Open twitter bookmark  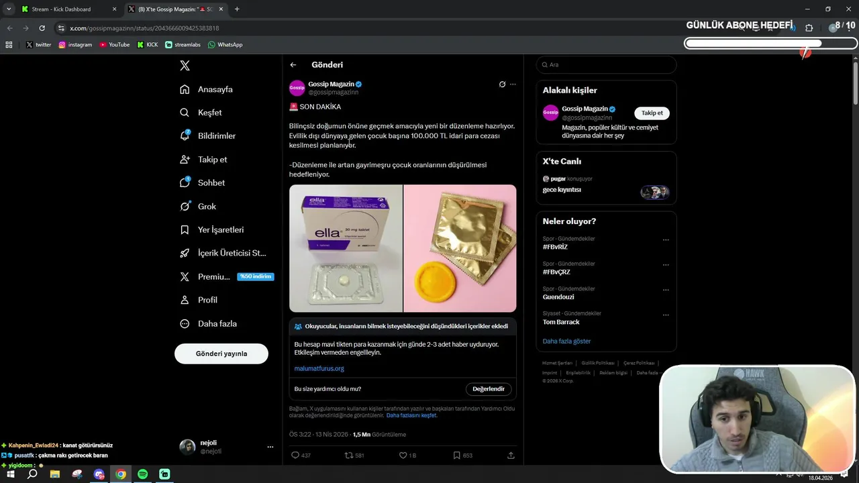38,45
